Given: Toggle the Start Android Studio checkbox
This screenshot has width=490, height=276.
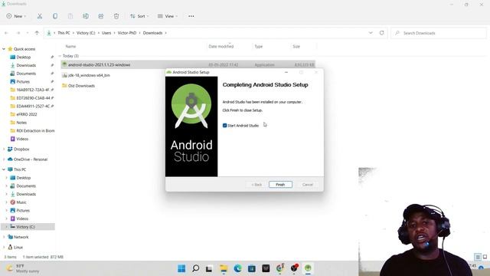Looking at the screenshot, I should pyautogui.click(x=224, y=126).
